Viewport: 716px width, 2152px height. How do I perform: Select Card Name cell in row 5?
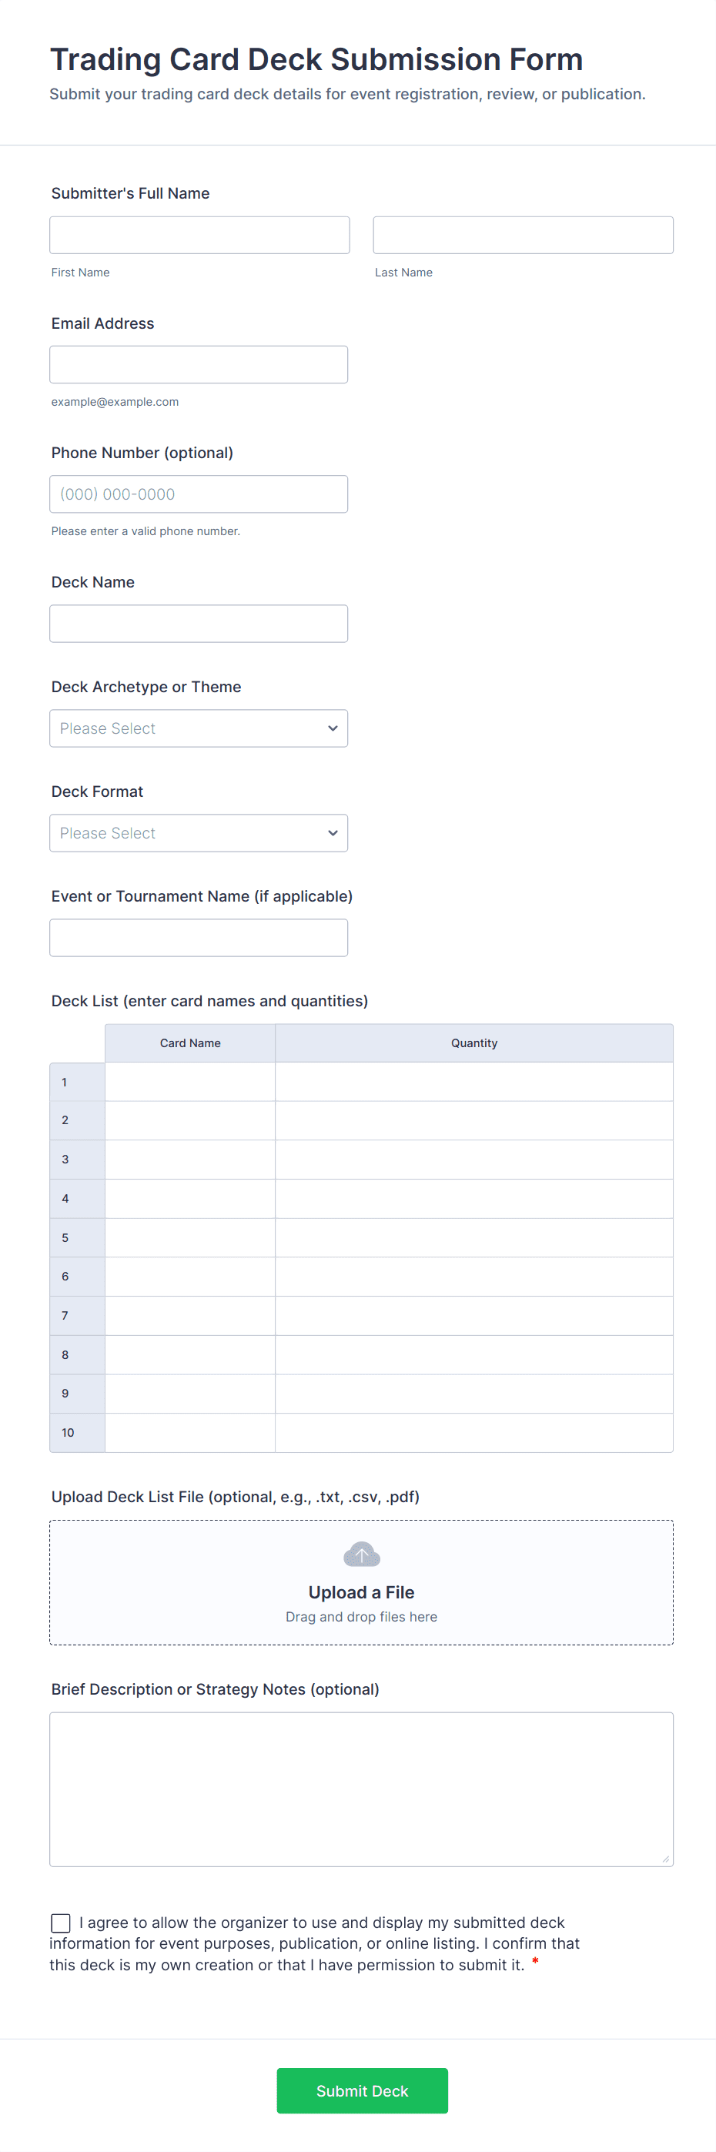[189, 1238]
